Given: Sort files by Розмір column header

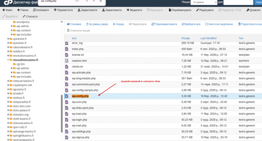Looking at the screenshot, I should click(186, 38).
